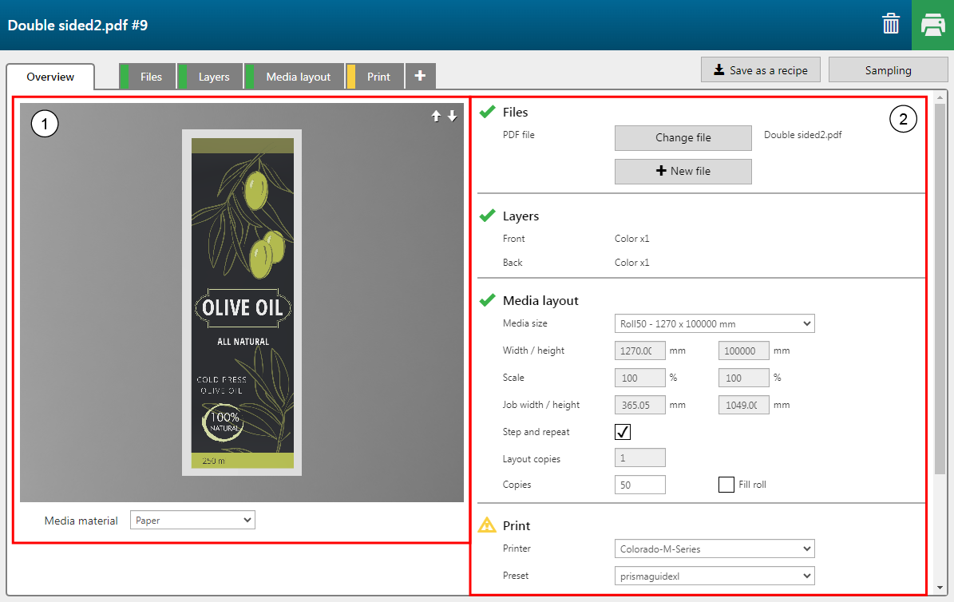The width and height of the screenshot is (954, 602).
Task: Uncheck the Step and repeat checkbox
Action: click(x=623, y=432)
